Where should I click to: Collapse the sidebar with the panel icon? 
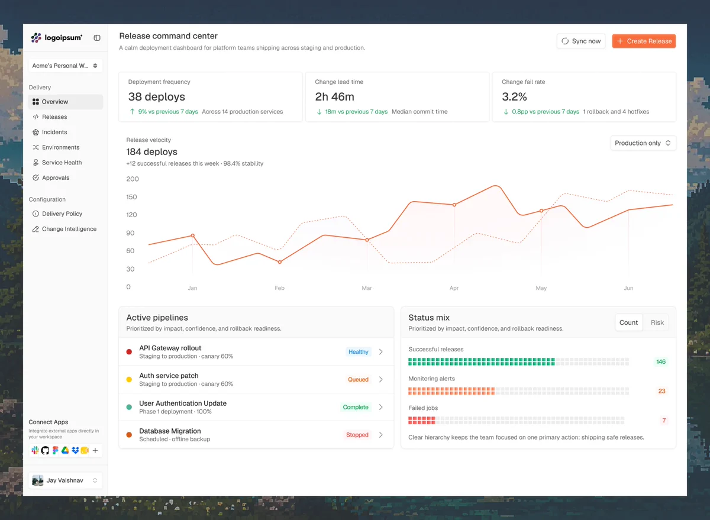(x=97, y=38)
